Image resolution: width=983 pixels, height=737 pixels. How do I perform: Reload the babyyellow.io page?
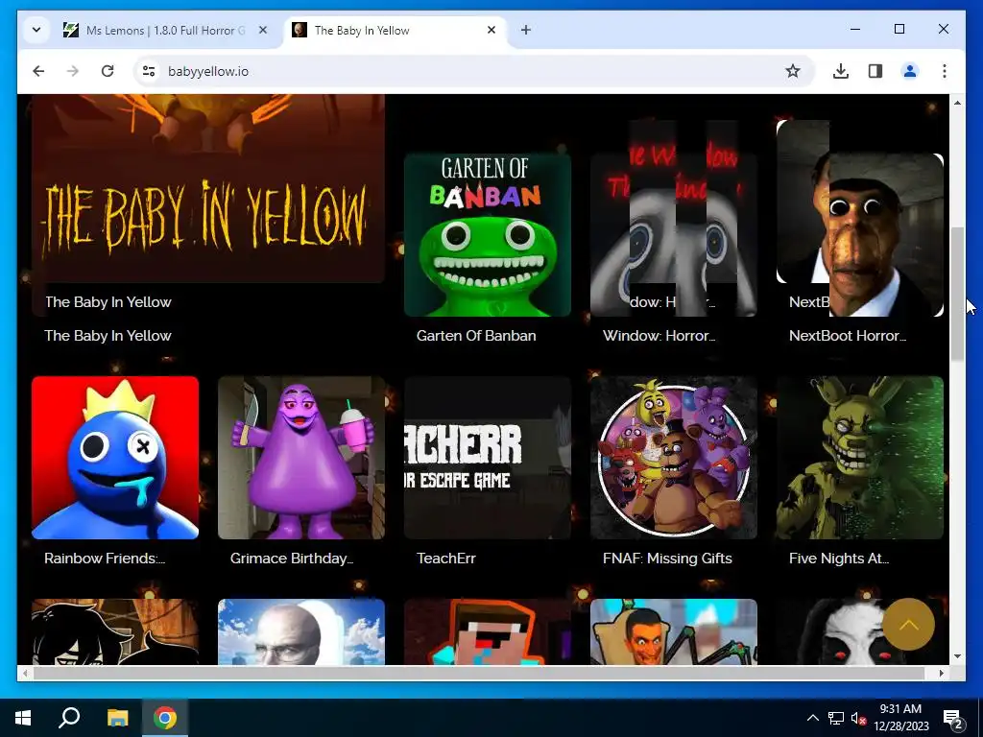(108, 71)
